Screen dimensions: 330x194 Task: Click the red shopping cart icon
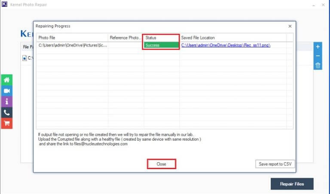pyautogui.click(x=7, y=124)
